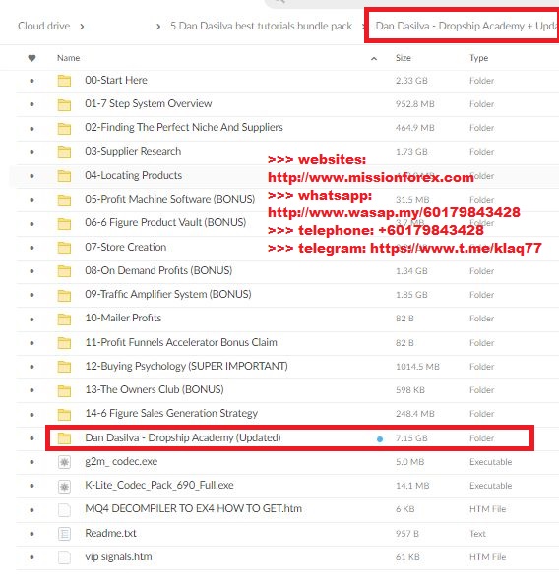The height and width of the screenshot is (582, 559).
Task: Select MQ4 DECOMPILER TO EX4 HOW TO GET.htm
Action: 193,509
